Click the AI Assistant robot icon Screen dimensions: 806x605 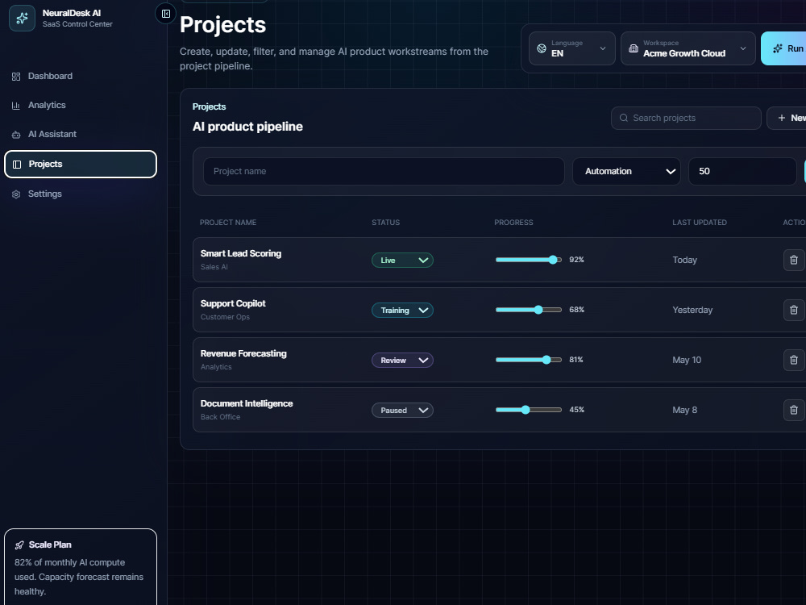[16, 135]
